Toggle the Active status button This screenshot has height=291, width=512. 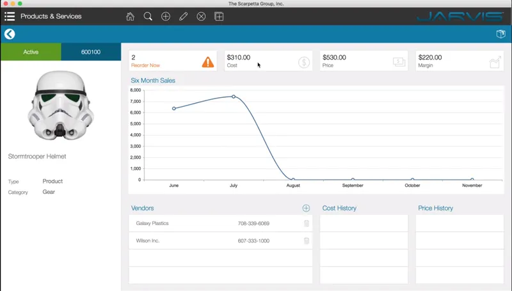[x=31, y=52]
